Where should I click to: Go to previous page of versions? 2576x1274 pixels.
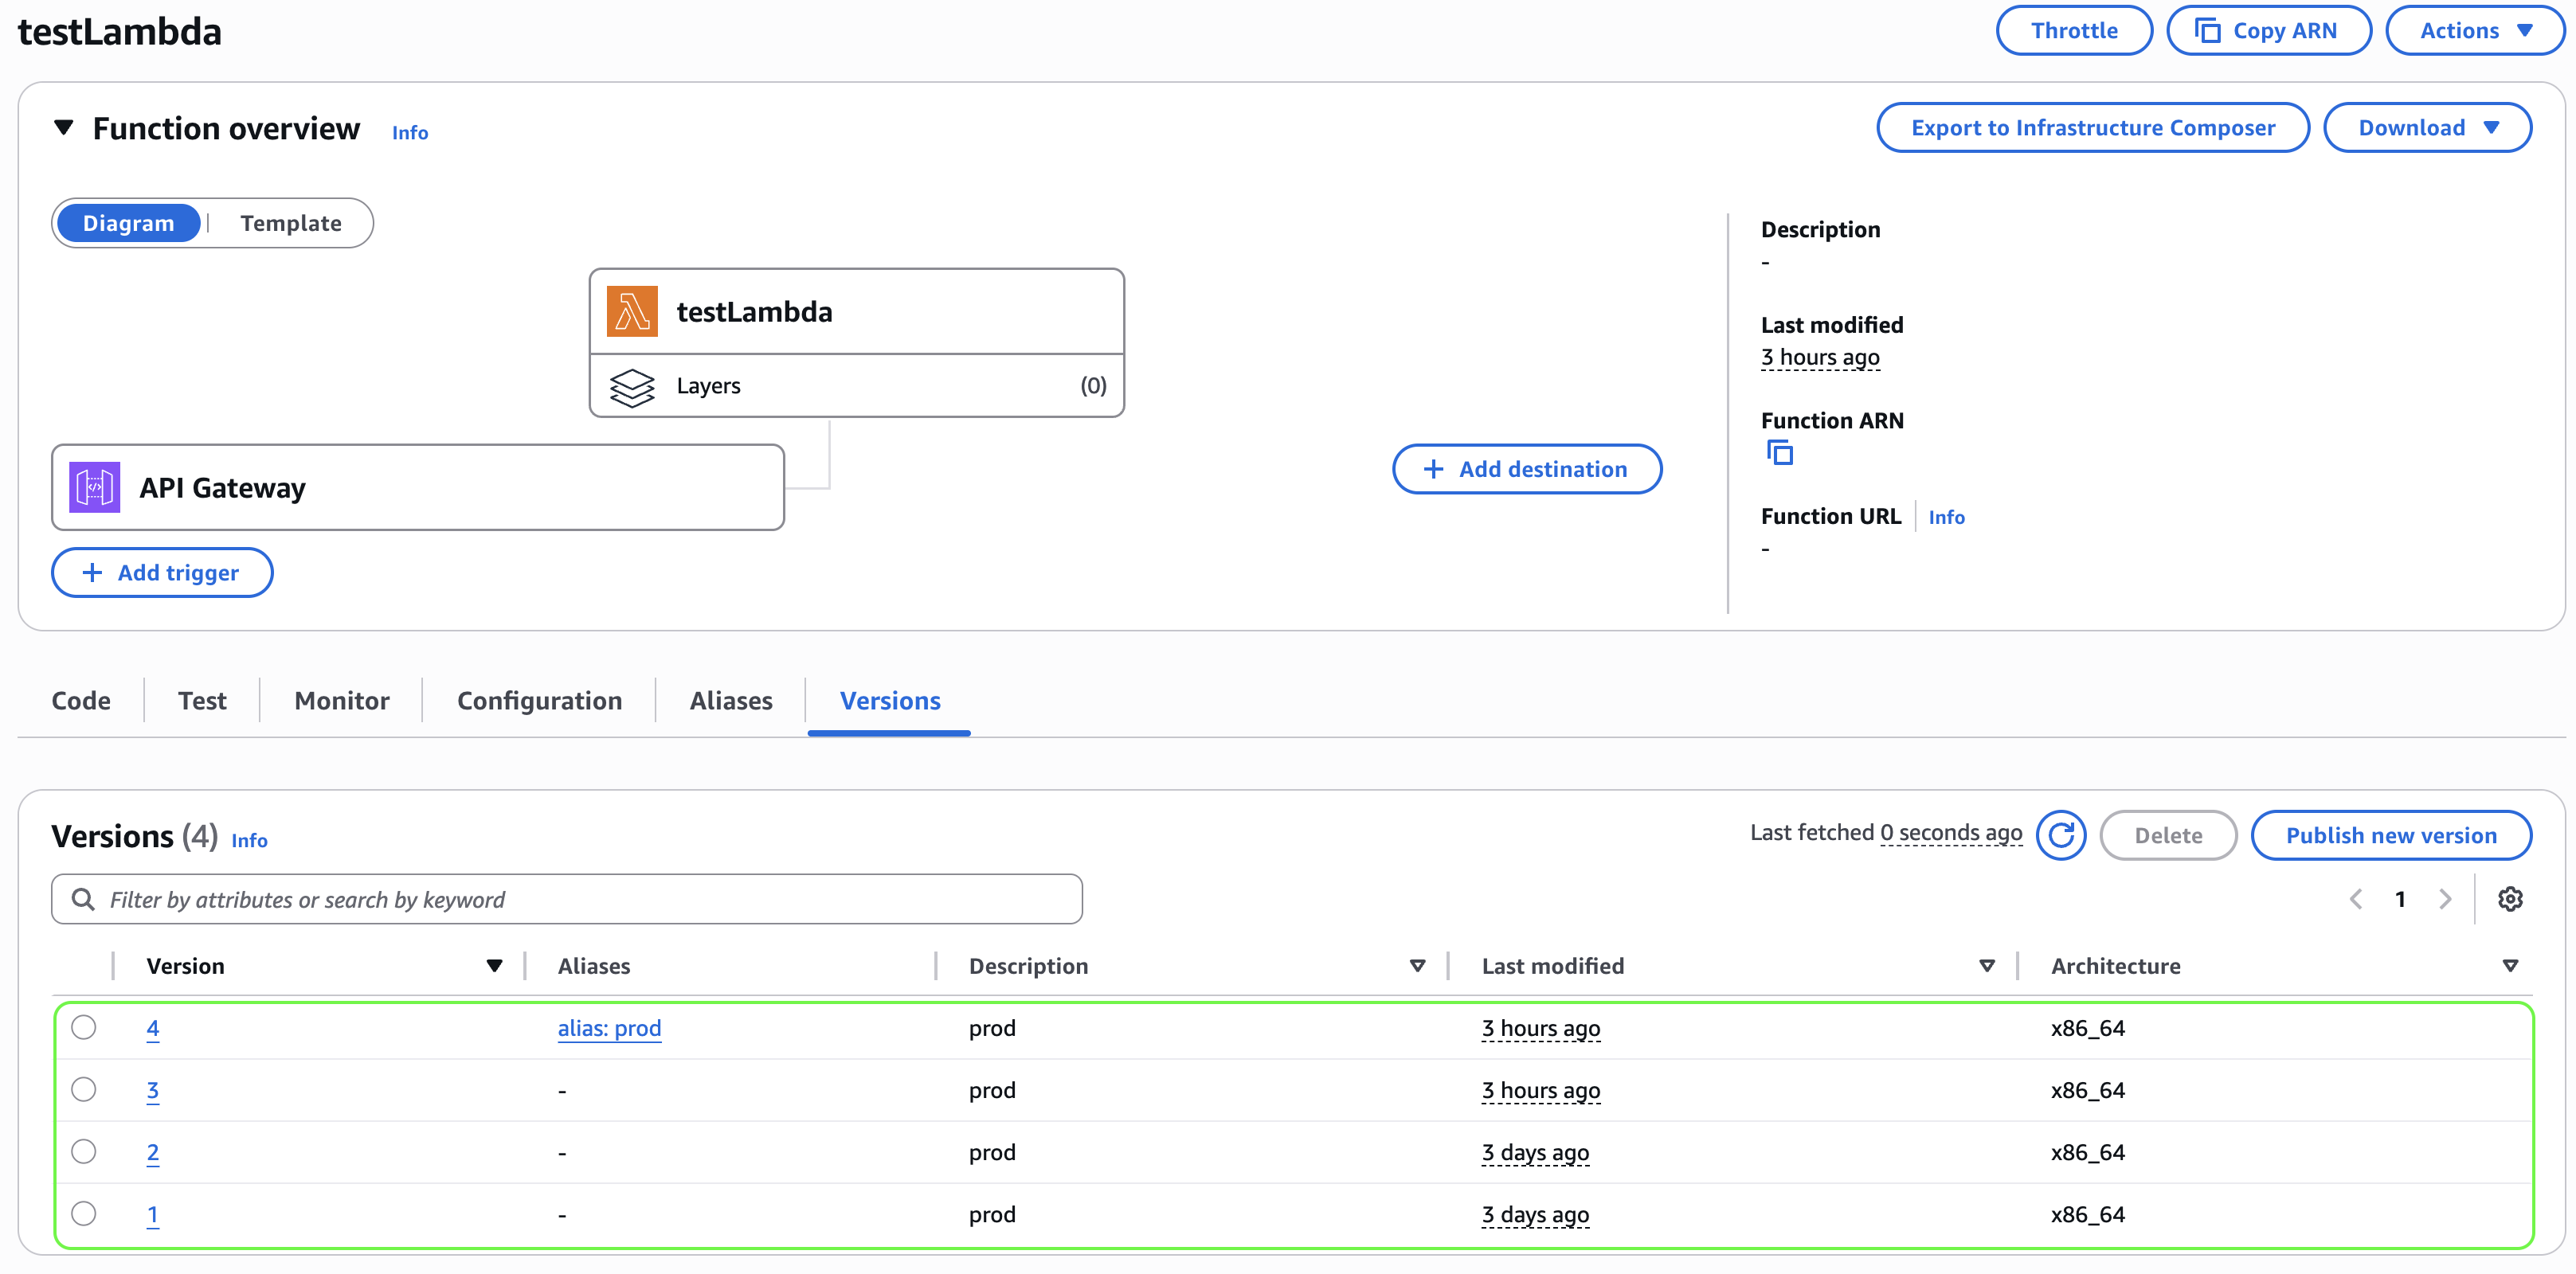coord(2356,899)
